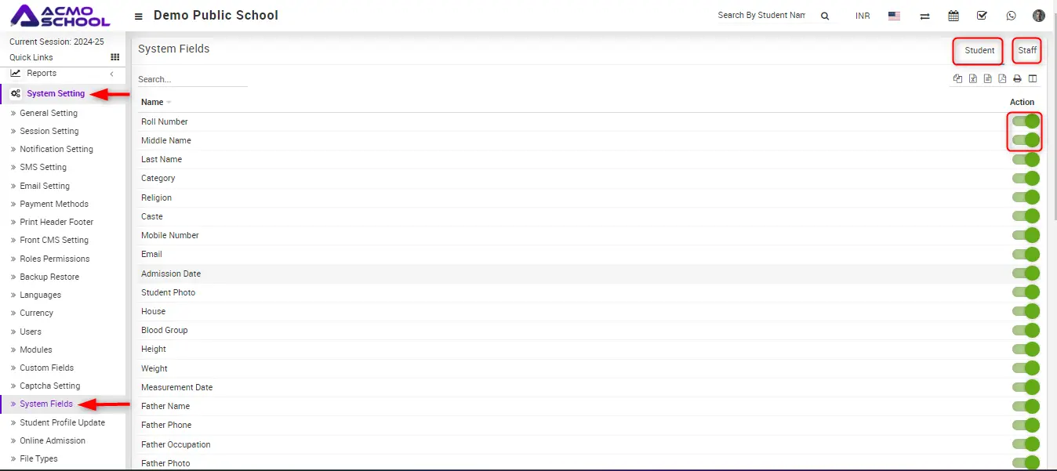Click the copy table icon
The image size is (1057, 471).
click(x=957, y=78)
